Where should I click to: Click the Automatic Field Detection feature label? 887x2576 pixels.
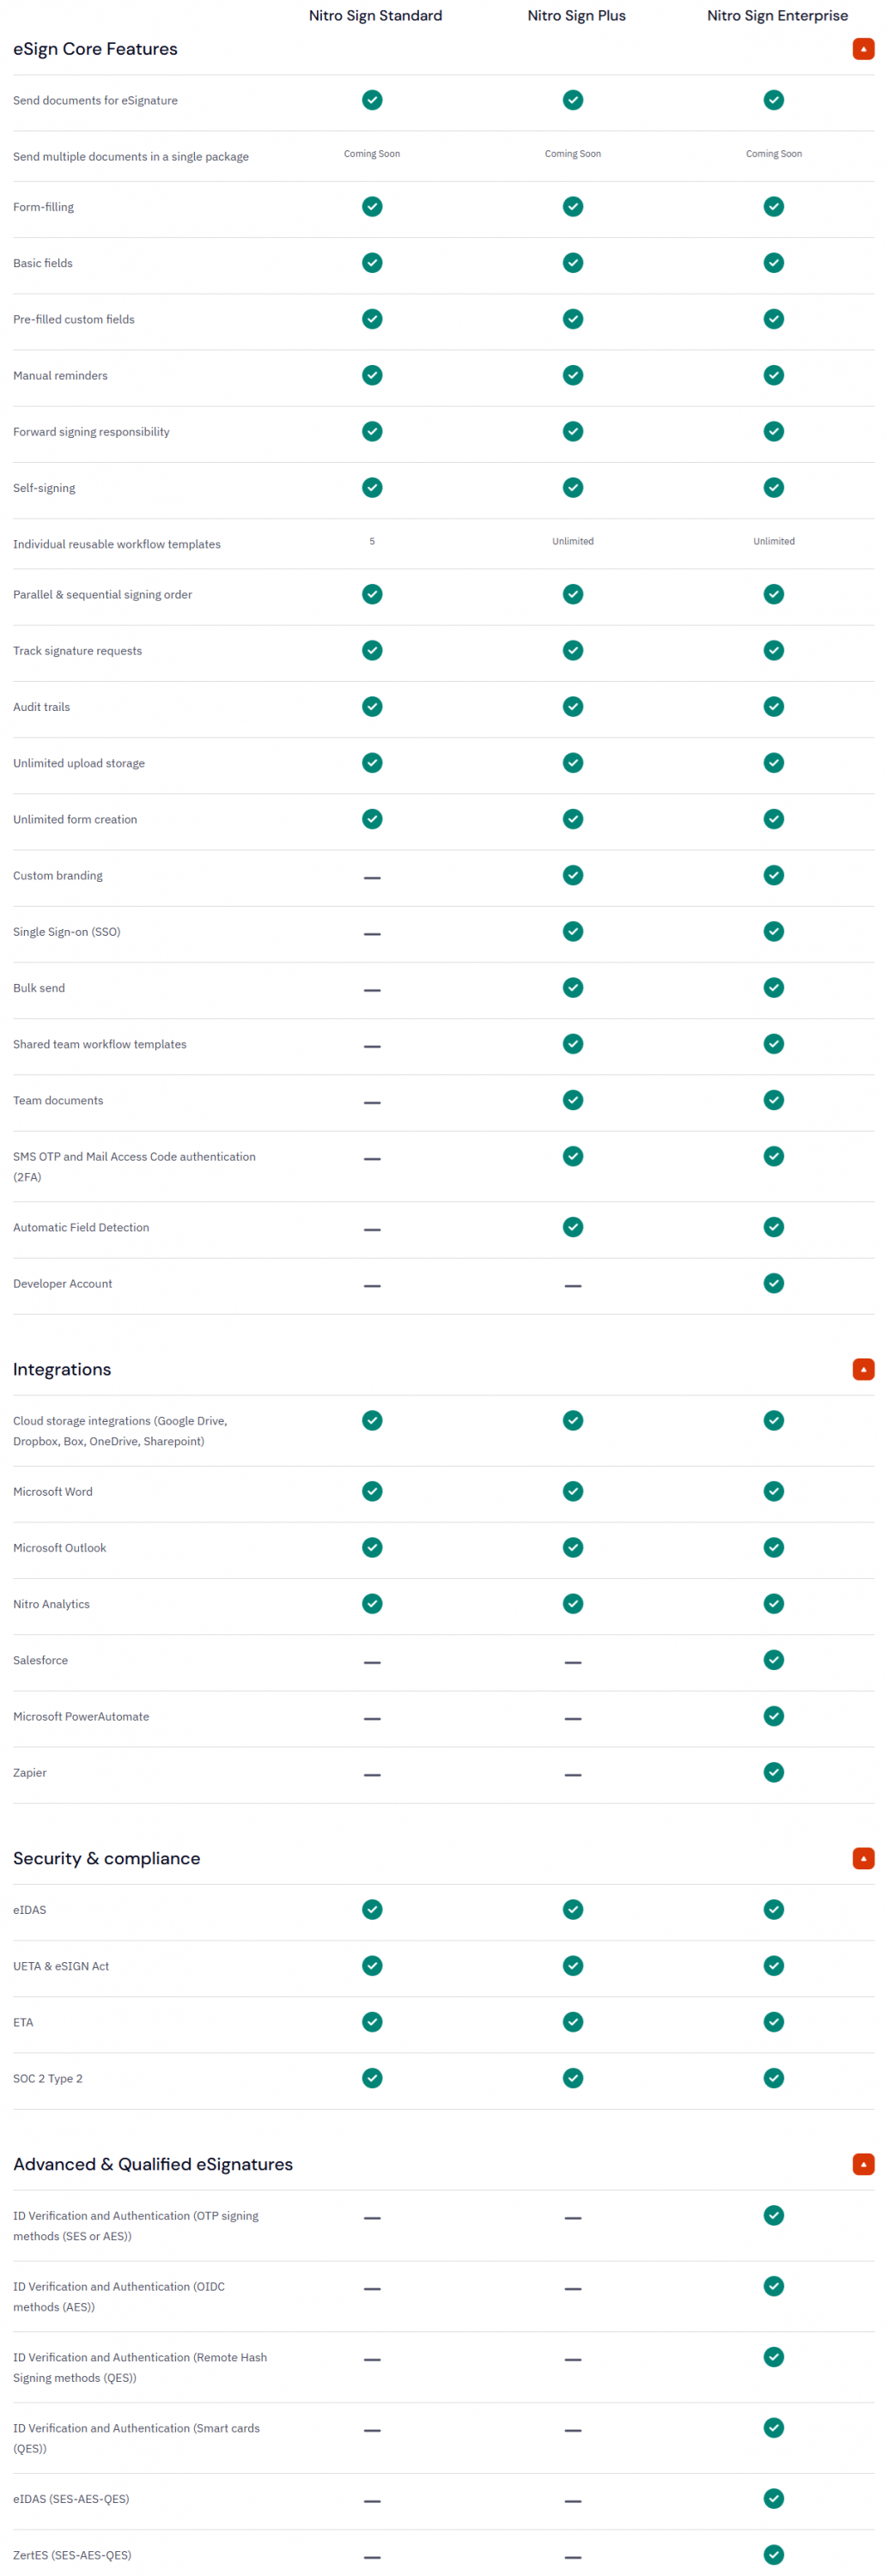pyautogui.click(x=81, y=1228)
